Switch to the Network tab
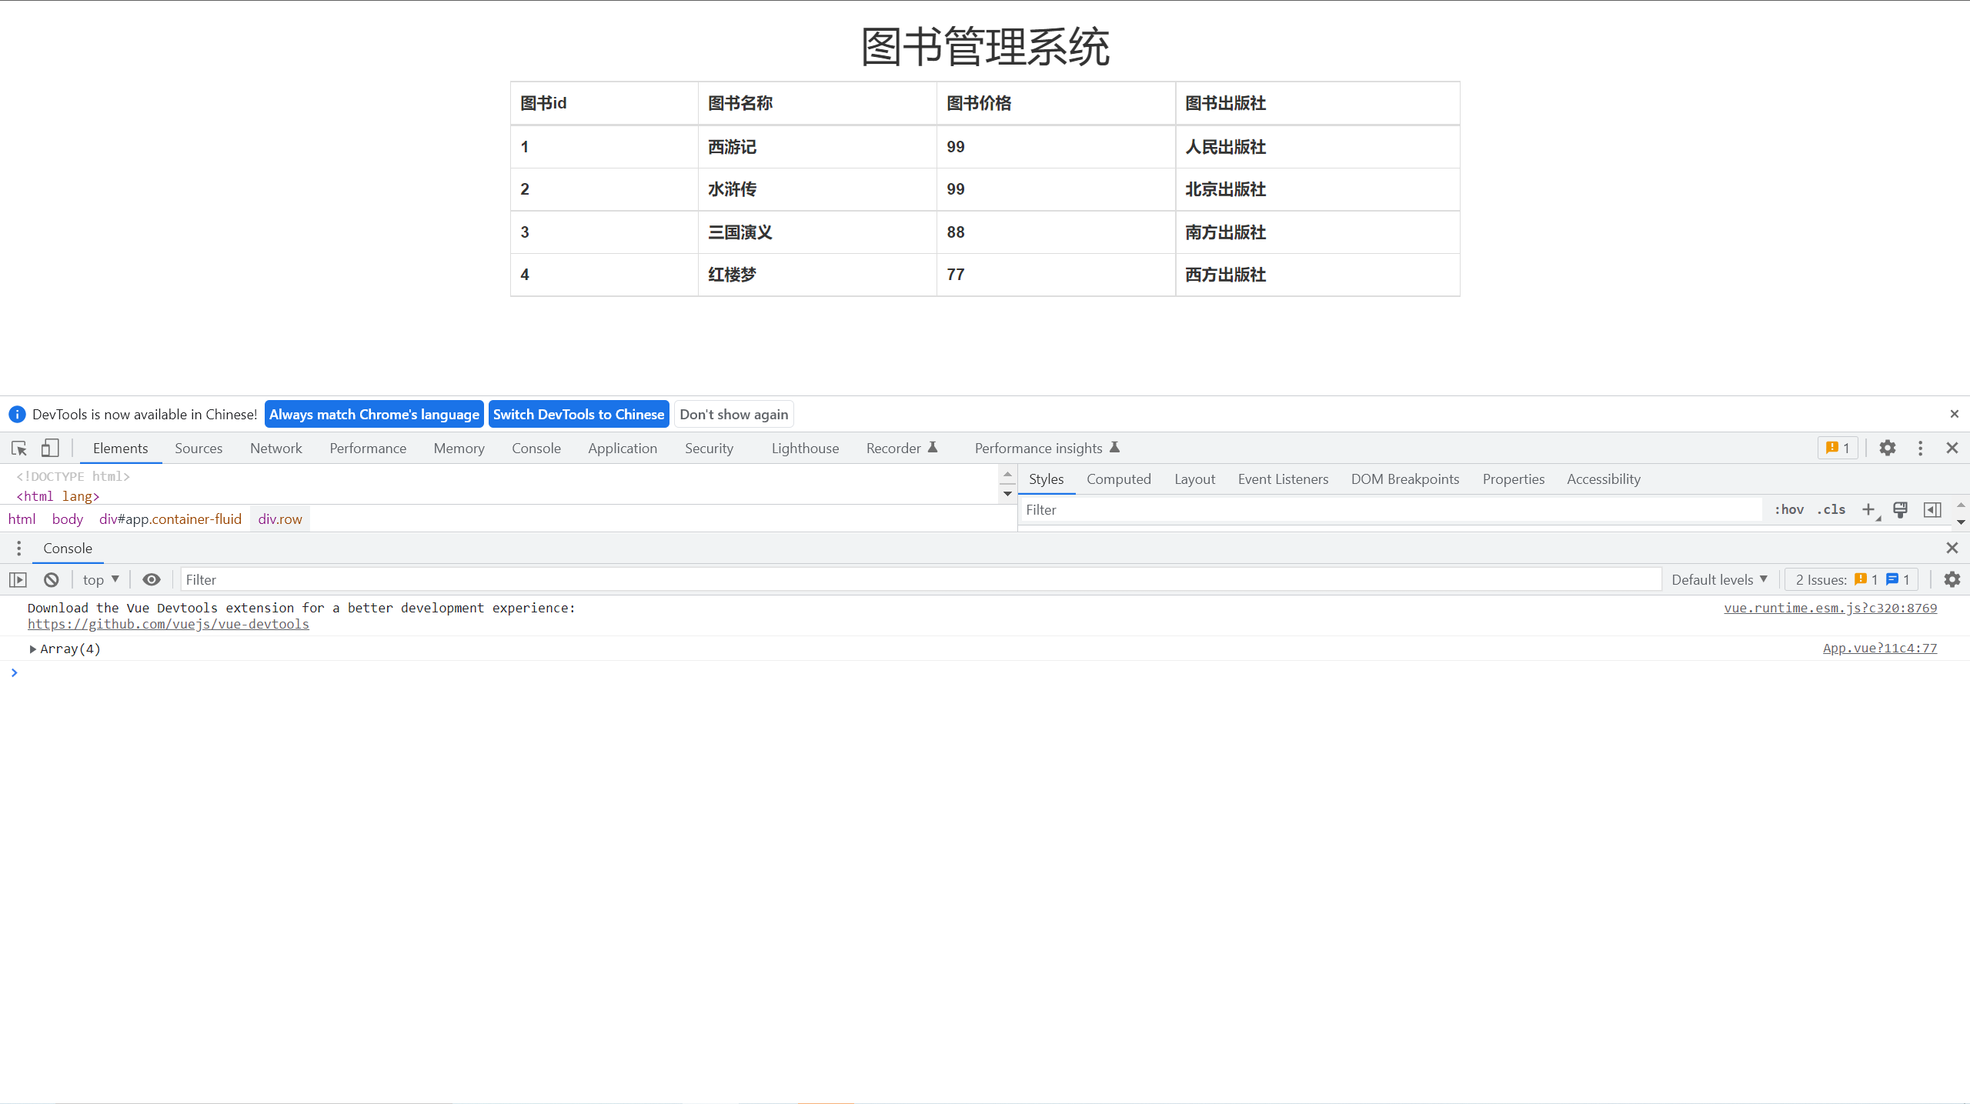Screen dimensions: 1970x1104 tap(275, 448)
